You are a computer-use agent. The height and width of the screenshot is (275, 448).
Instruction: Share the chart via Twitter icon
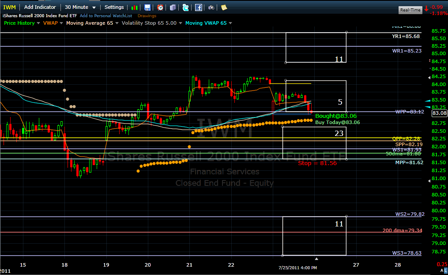point(186,8)
